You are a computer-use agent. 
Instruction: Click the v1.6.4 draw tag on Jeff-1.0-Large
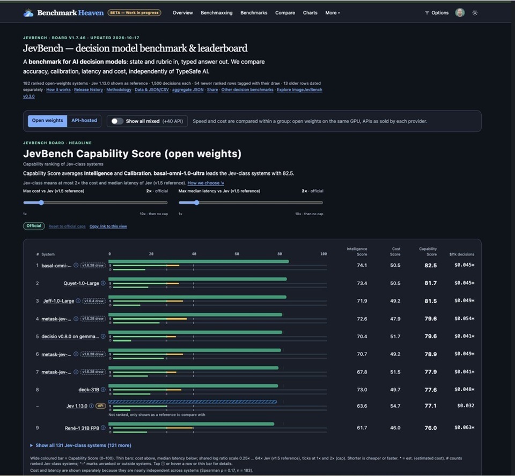point(94,301)
